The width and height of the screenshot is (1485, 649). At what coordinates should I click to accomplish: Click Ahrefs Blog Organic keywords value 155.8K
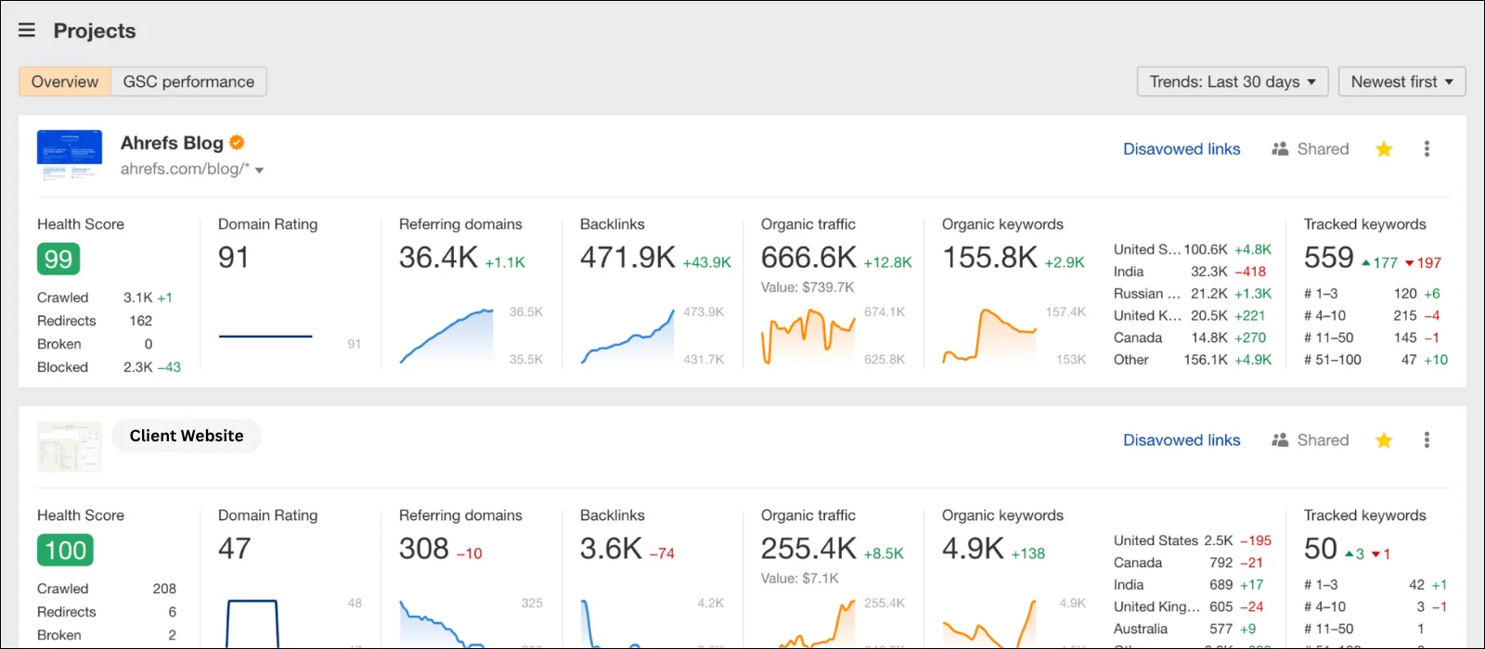(989, 257)
